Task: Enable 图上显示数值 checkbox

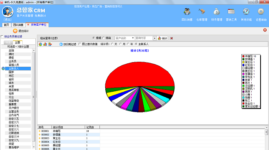Action: (x=80, y=44)
